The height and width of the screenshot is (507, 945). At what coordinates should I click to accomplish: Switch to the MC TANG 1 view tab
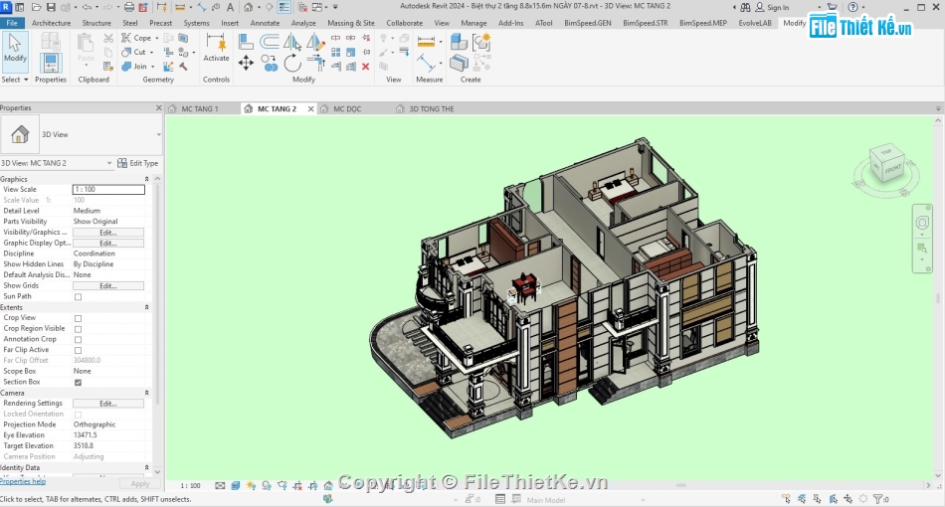tap(200, 109)
